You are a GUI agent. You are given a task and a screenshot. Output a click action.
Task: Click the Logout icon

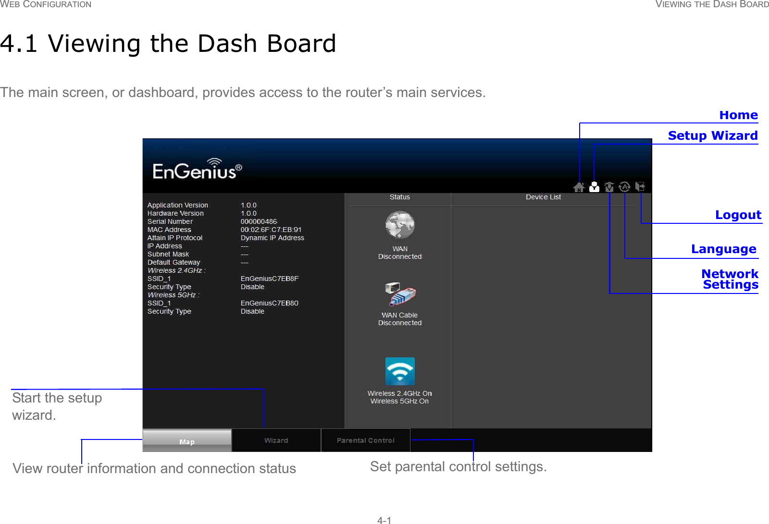[640, 186]
